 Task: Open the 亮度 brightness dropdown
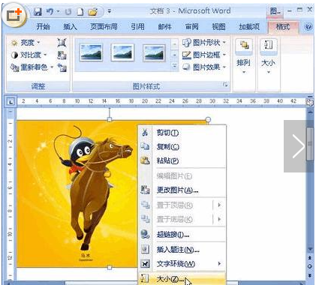coord(25,43)
